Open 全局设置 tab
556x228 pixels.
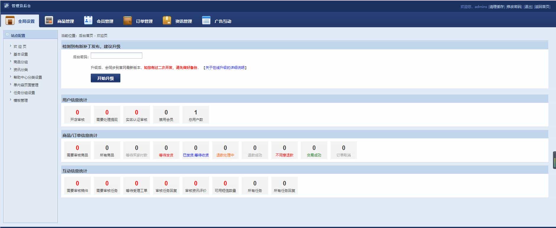click(20, 21)
